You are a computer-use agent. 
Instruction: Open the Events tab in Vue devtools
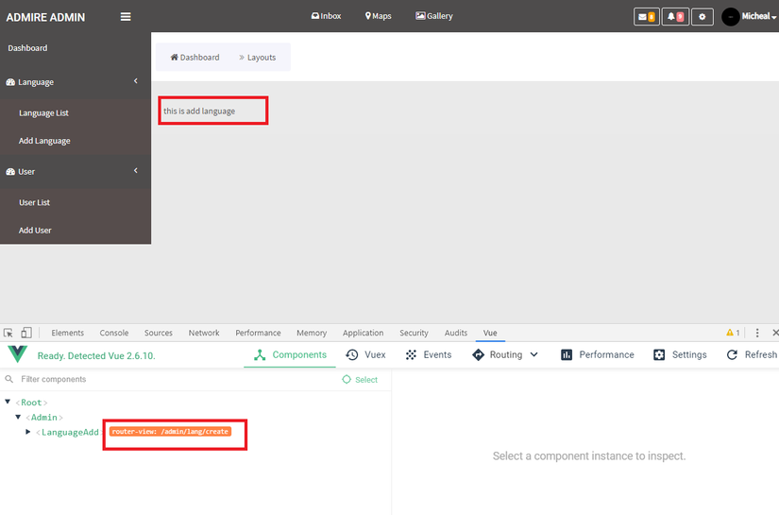(x=429, y=355)
